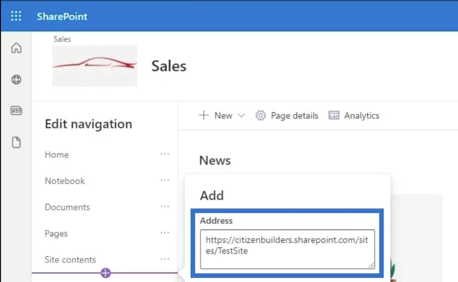Click the purple plus add-link icon

(105, 273)
